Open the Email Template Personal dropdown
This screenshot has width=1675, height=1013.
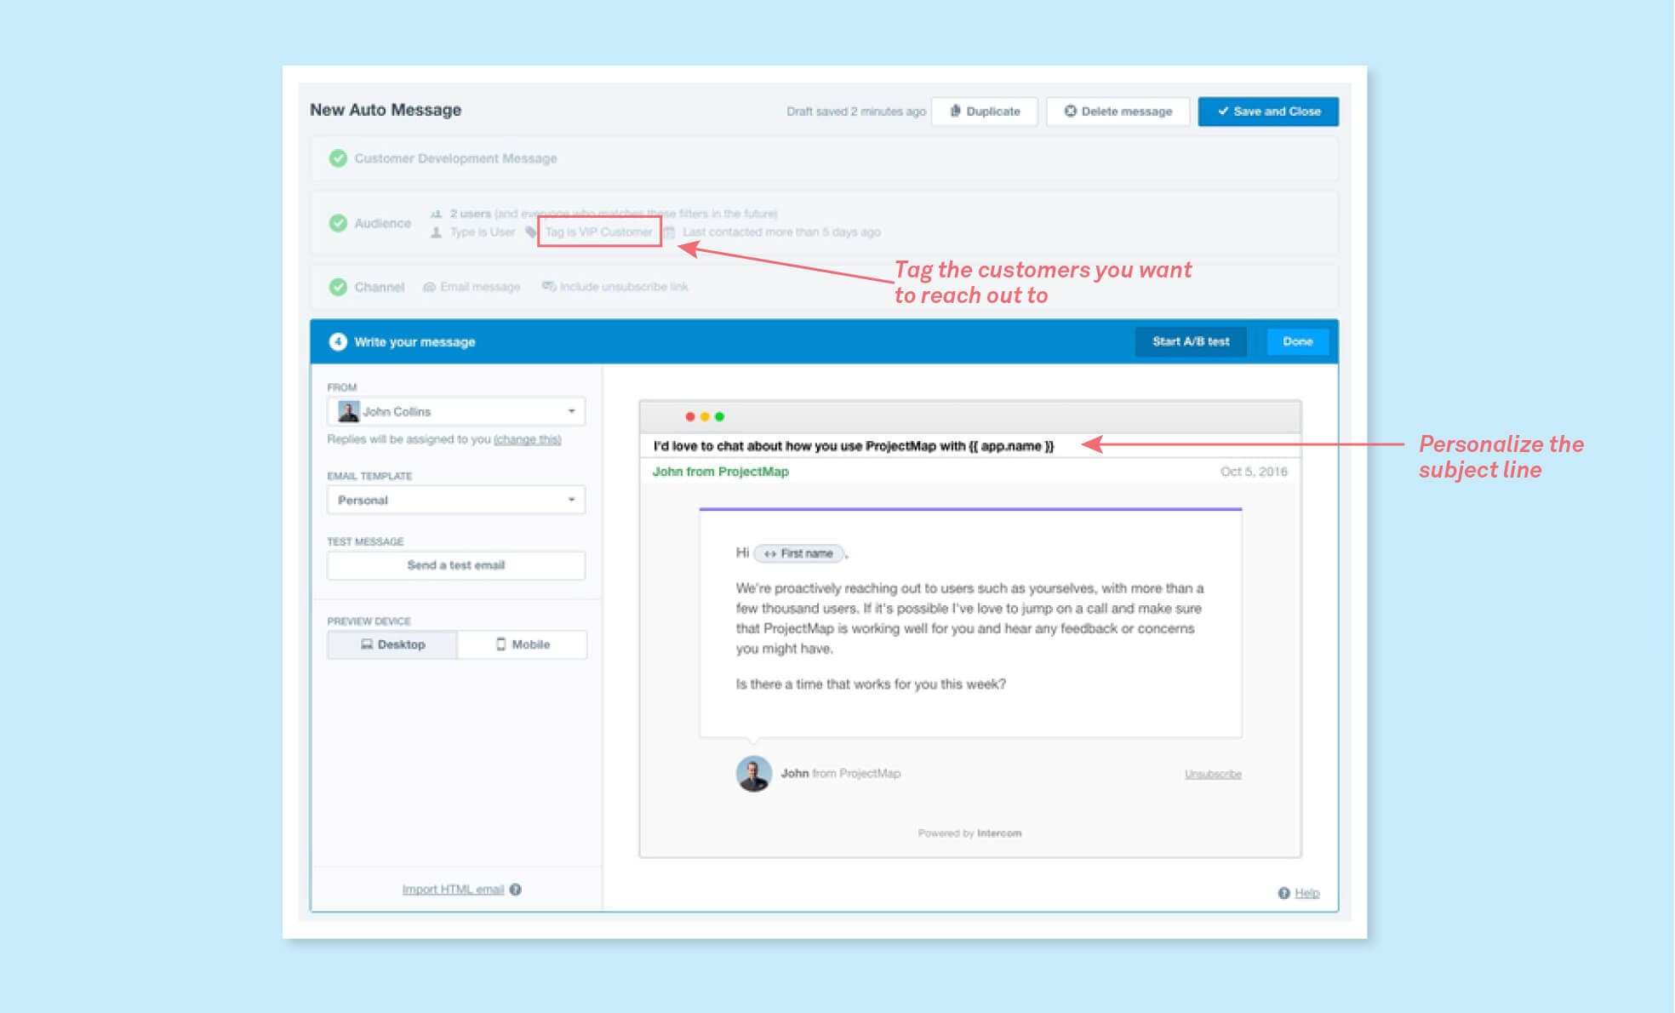[x=456, y=500]
